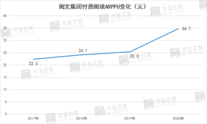Click the 30 y-axis tick label
Viewport: 207px width, 124px height.
click(x=5, y=40)
